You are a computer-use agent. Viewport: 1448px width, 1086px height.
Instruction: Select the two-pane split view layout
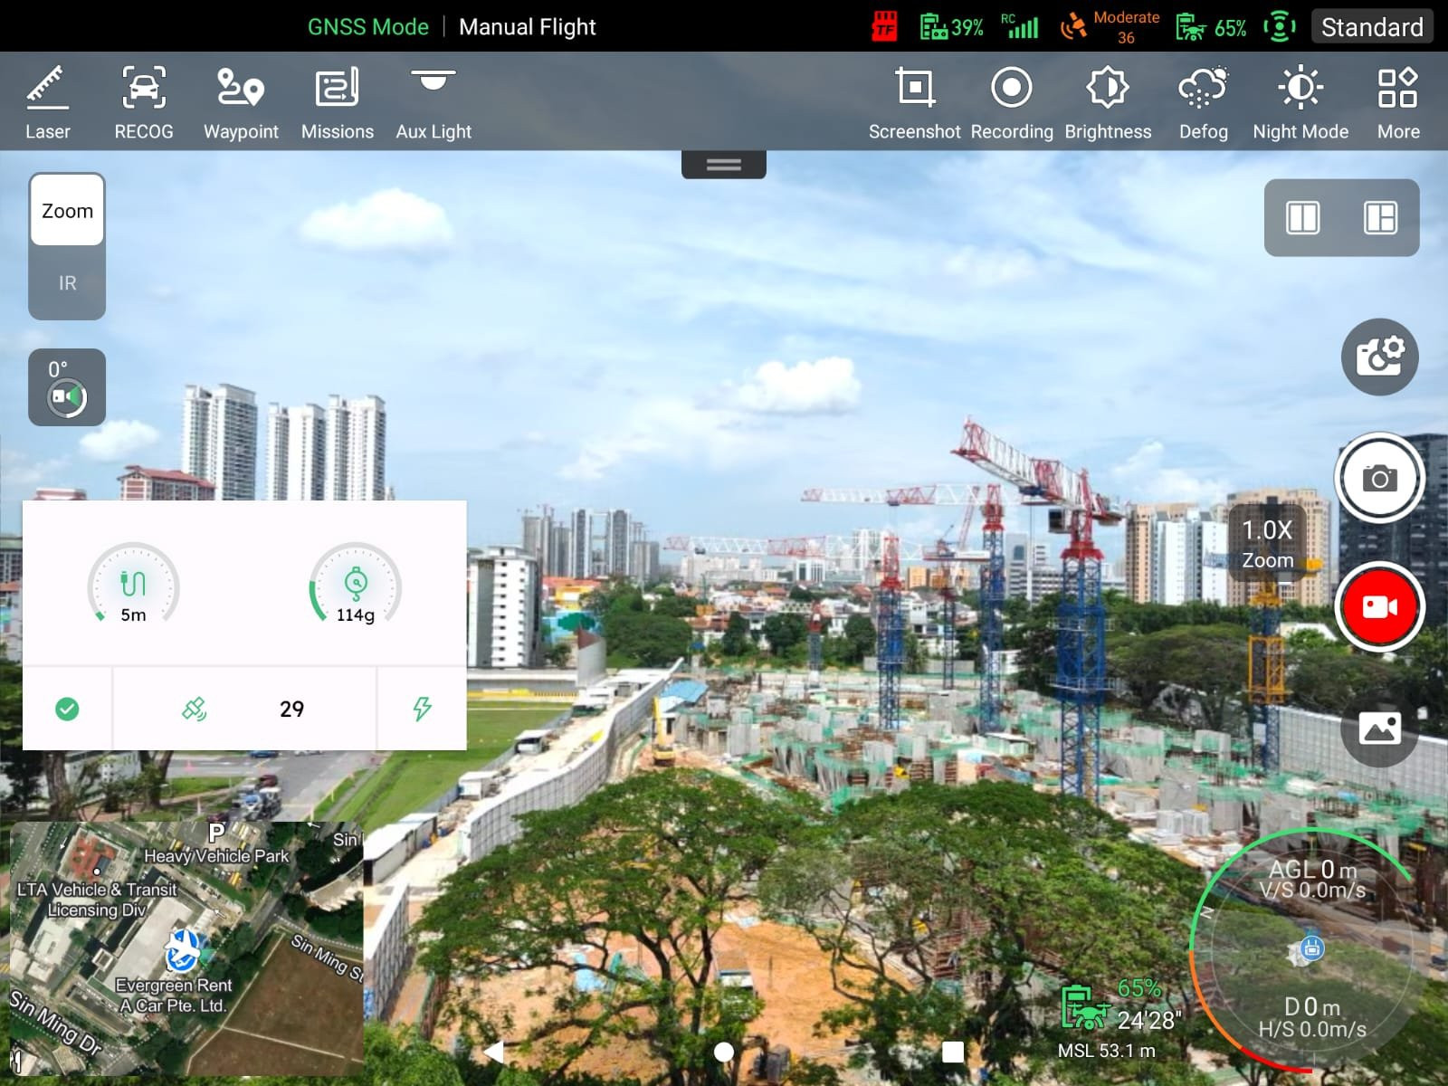pyautogui.click(x=1302, y=218)
